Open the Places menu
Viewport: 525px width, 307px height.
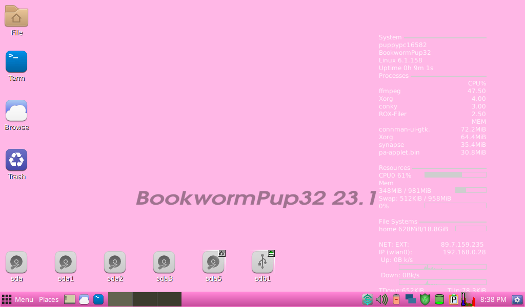(49, 299)
